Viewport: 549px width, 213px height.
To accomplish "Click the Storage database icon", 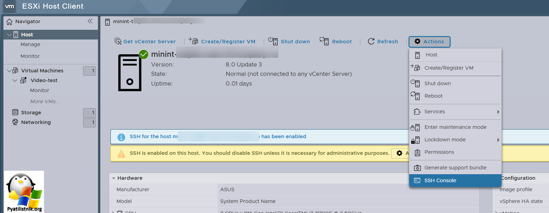I will tap(15, 112).
